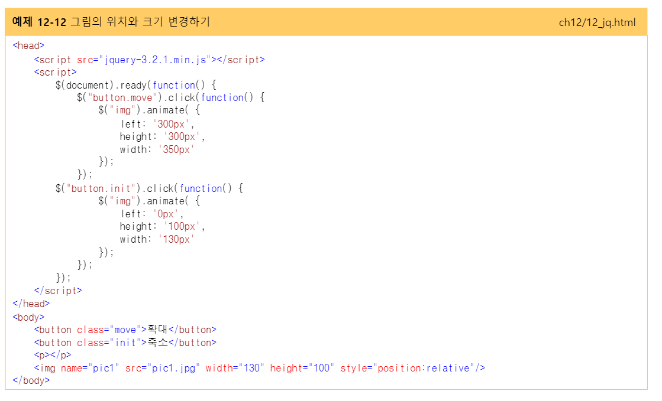Viewport: 662px width, 401px height.
Task: Click the closing '</head>' tag line
Action: [31, 304]
